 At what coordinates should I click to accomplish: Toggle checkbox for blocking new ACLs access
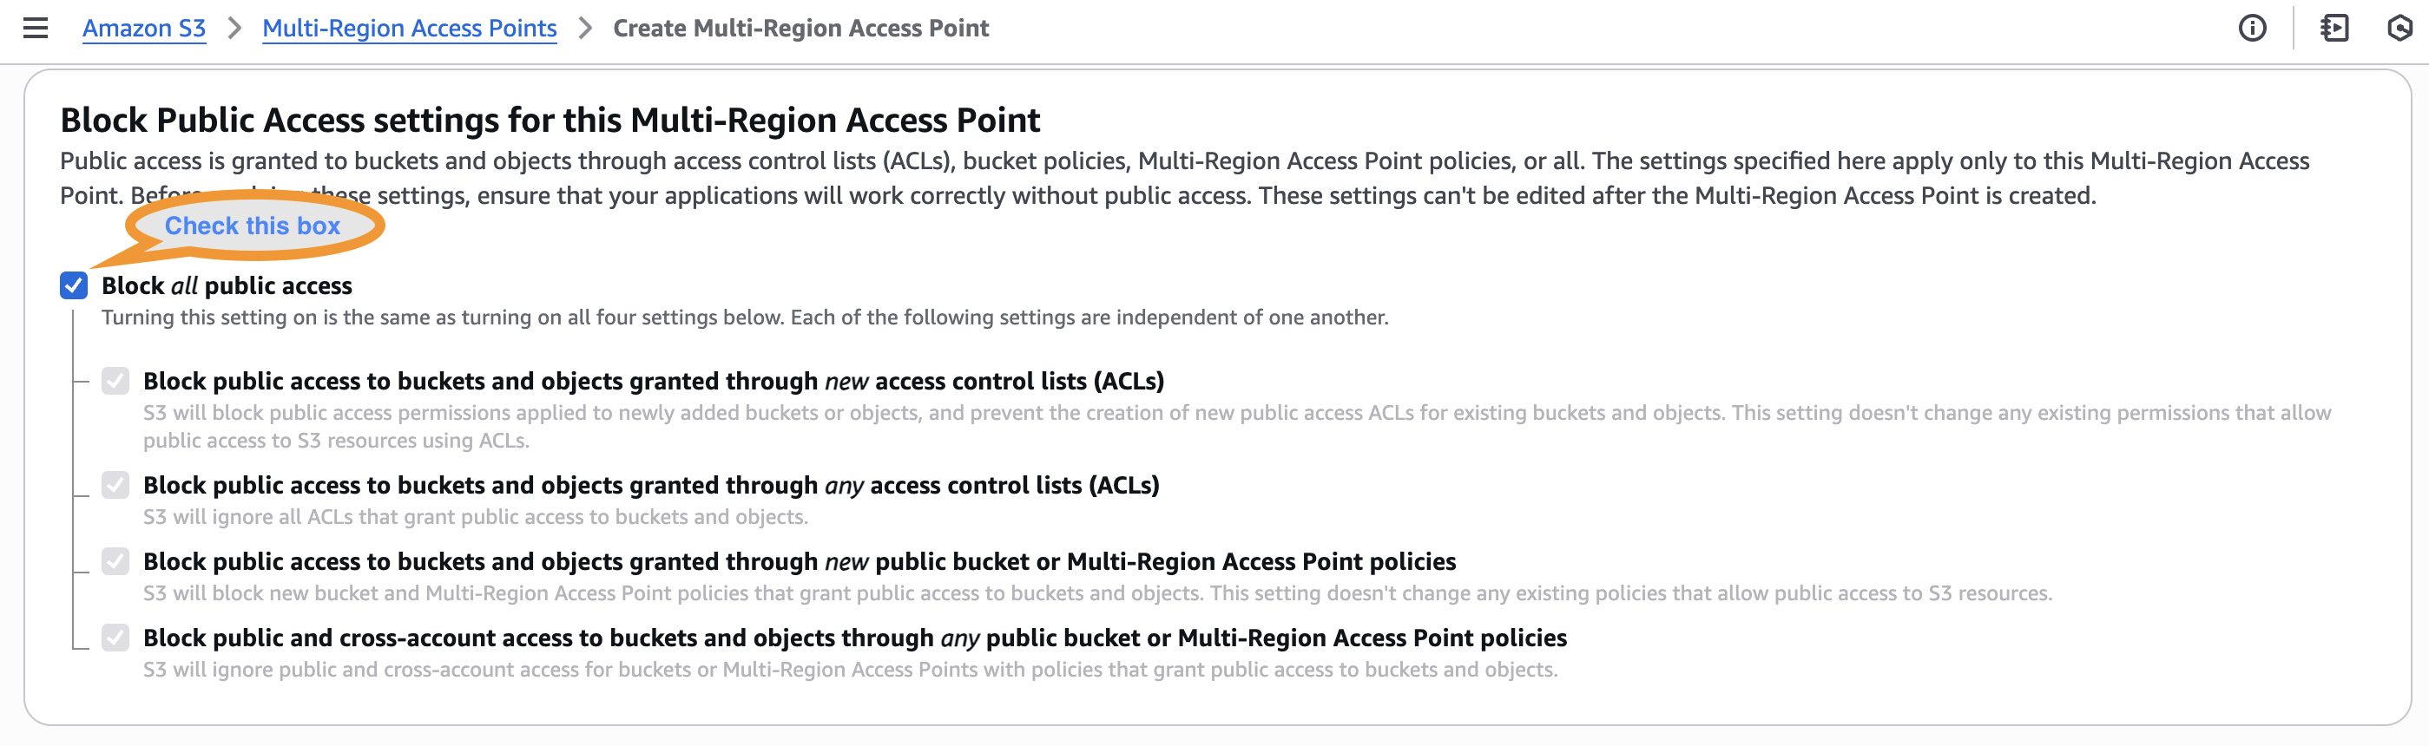116,381
